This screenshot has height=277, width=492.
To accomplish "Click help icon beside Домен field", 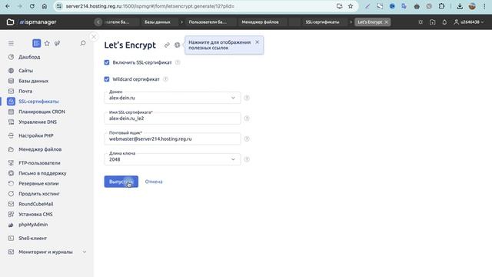I will click(247, 98).
